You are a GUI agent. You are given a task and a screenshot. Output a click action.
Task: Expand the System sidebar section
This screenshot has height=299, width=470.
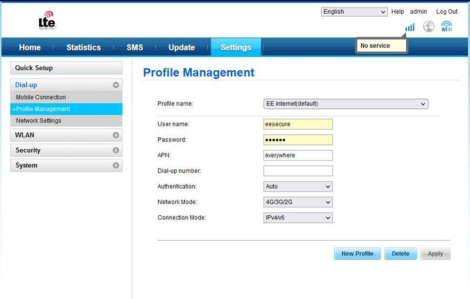click(66, 166)
